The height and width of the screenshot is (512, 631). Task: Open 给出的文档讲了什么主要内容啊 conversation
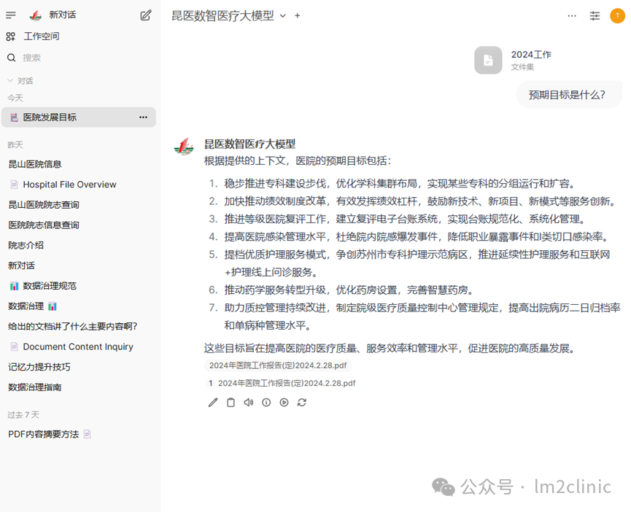[73, 327]
